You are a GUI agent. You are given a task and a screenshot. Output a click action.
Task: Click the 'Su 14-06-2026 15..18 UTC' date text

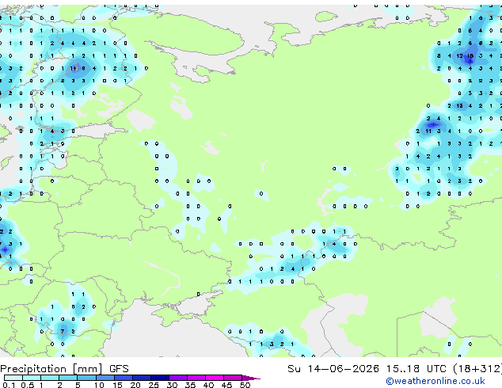click(367, 369)
